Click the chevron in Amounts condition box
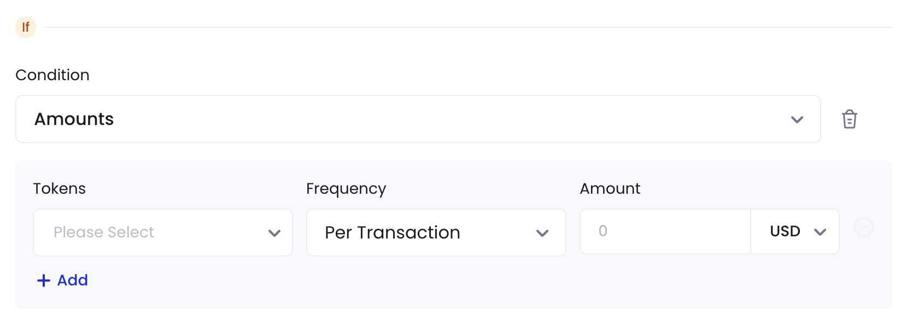Viewport: 912px width, 334px height. click(x=797, y=120)
